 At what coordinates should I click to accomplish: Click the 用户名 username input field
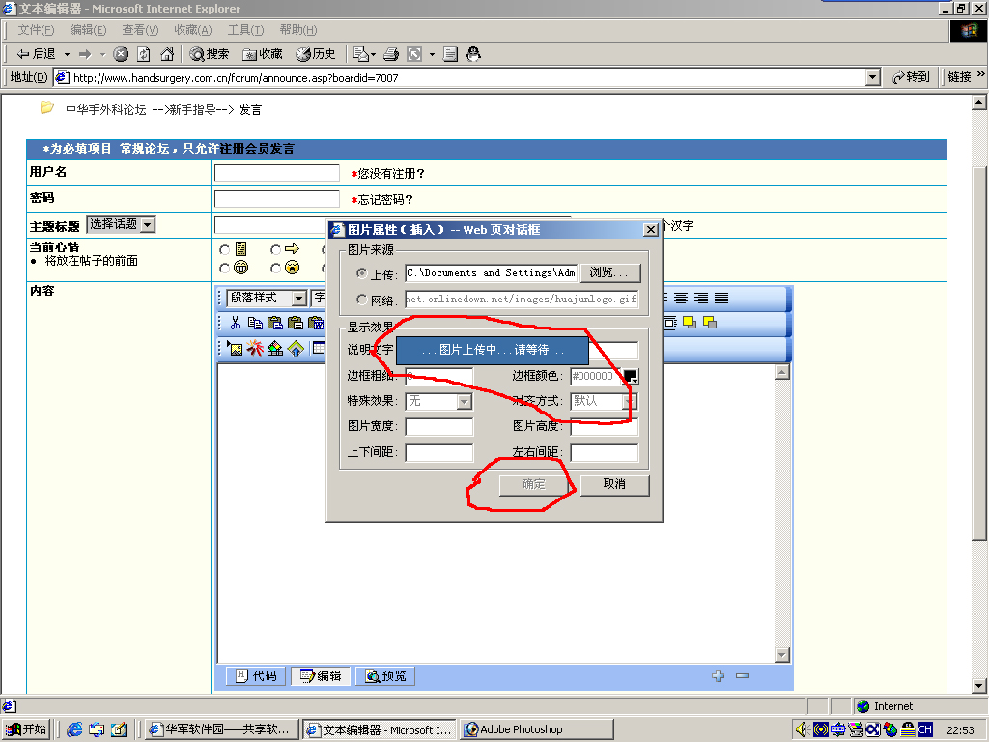[277, 173]
